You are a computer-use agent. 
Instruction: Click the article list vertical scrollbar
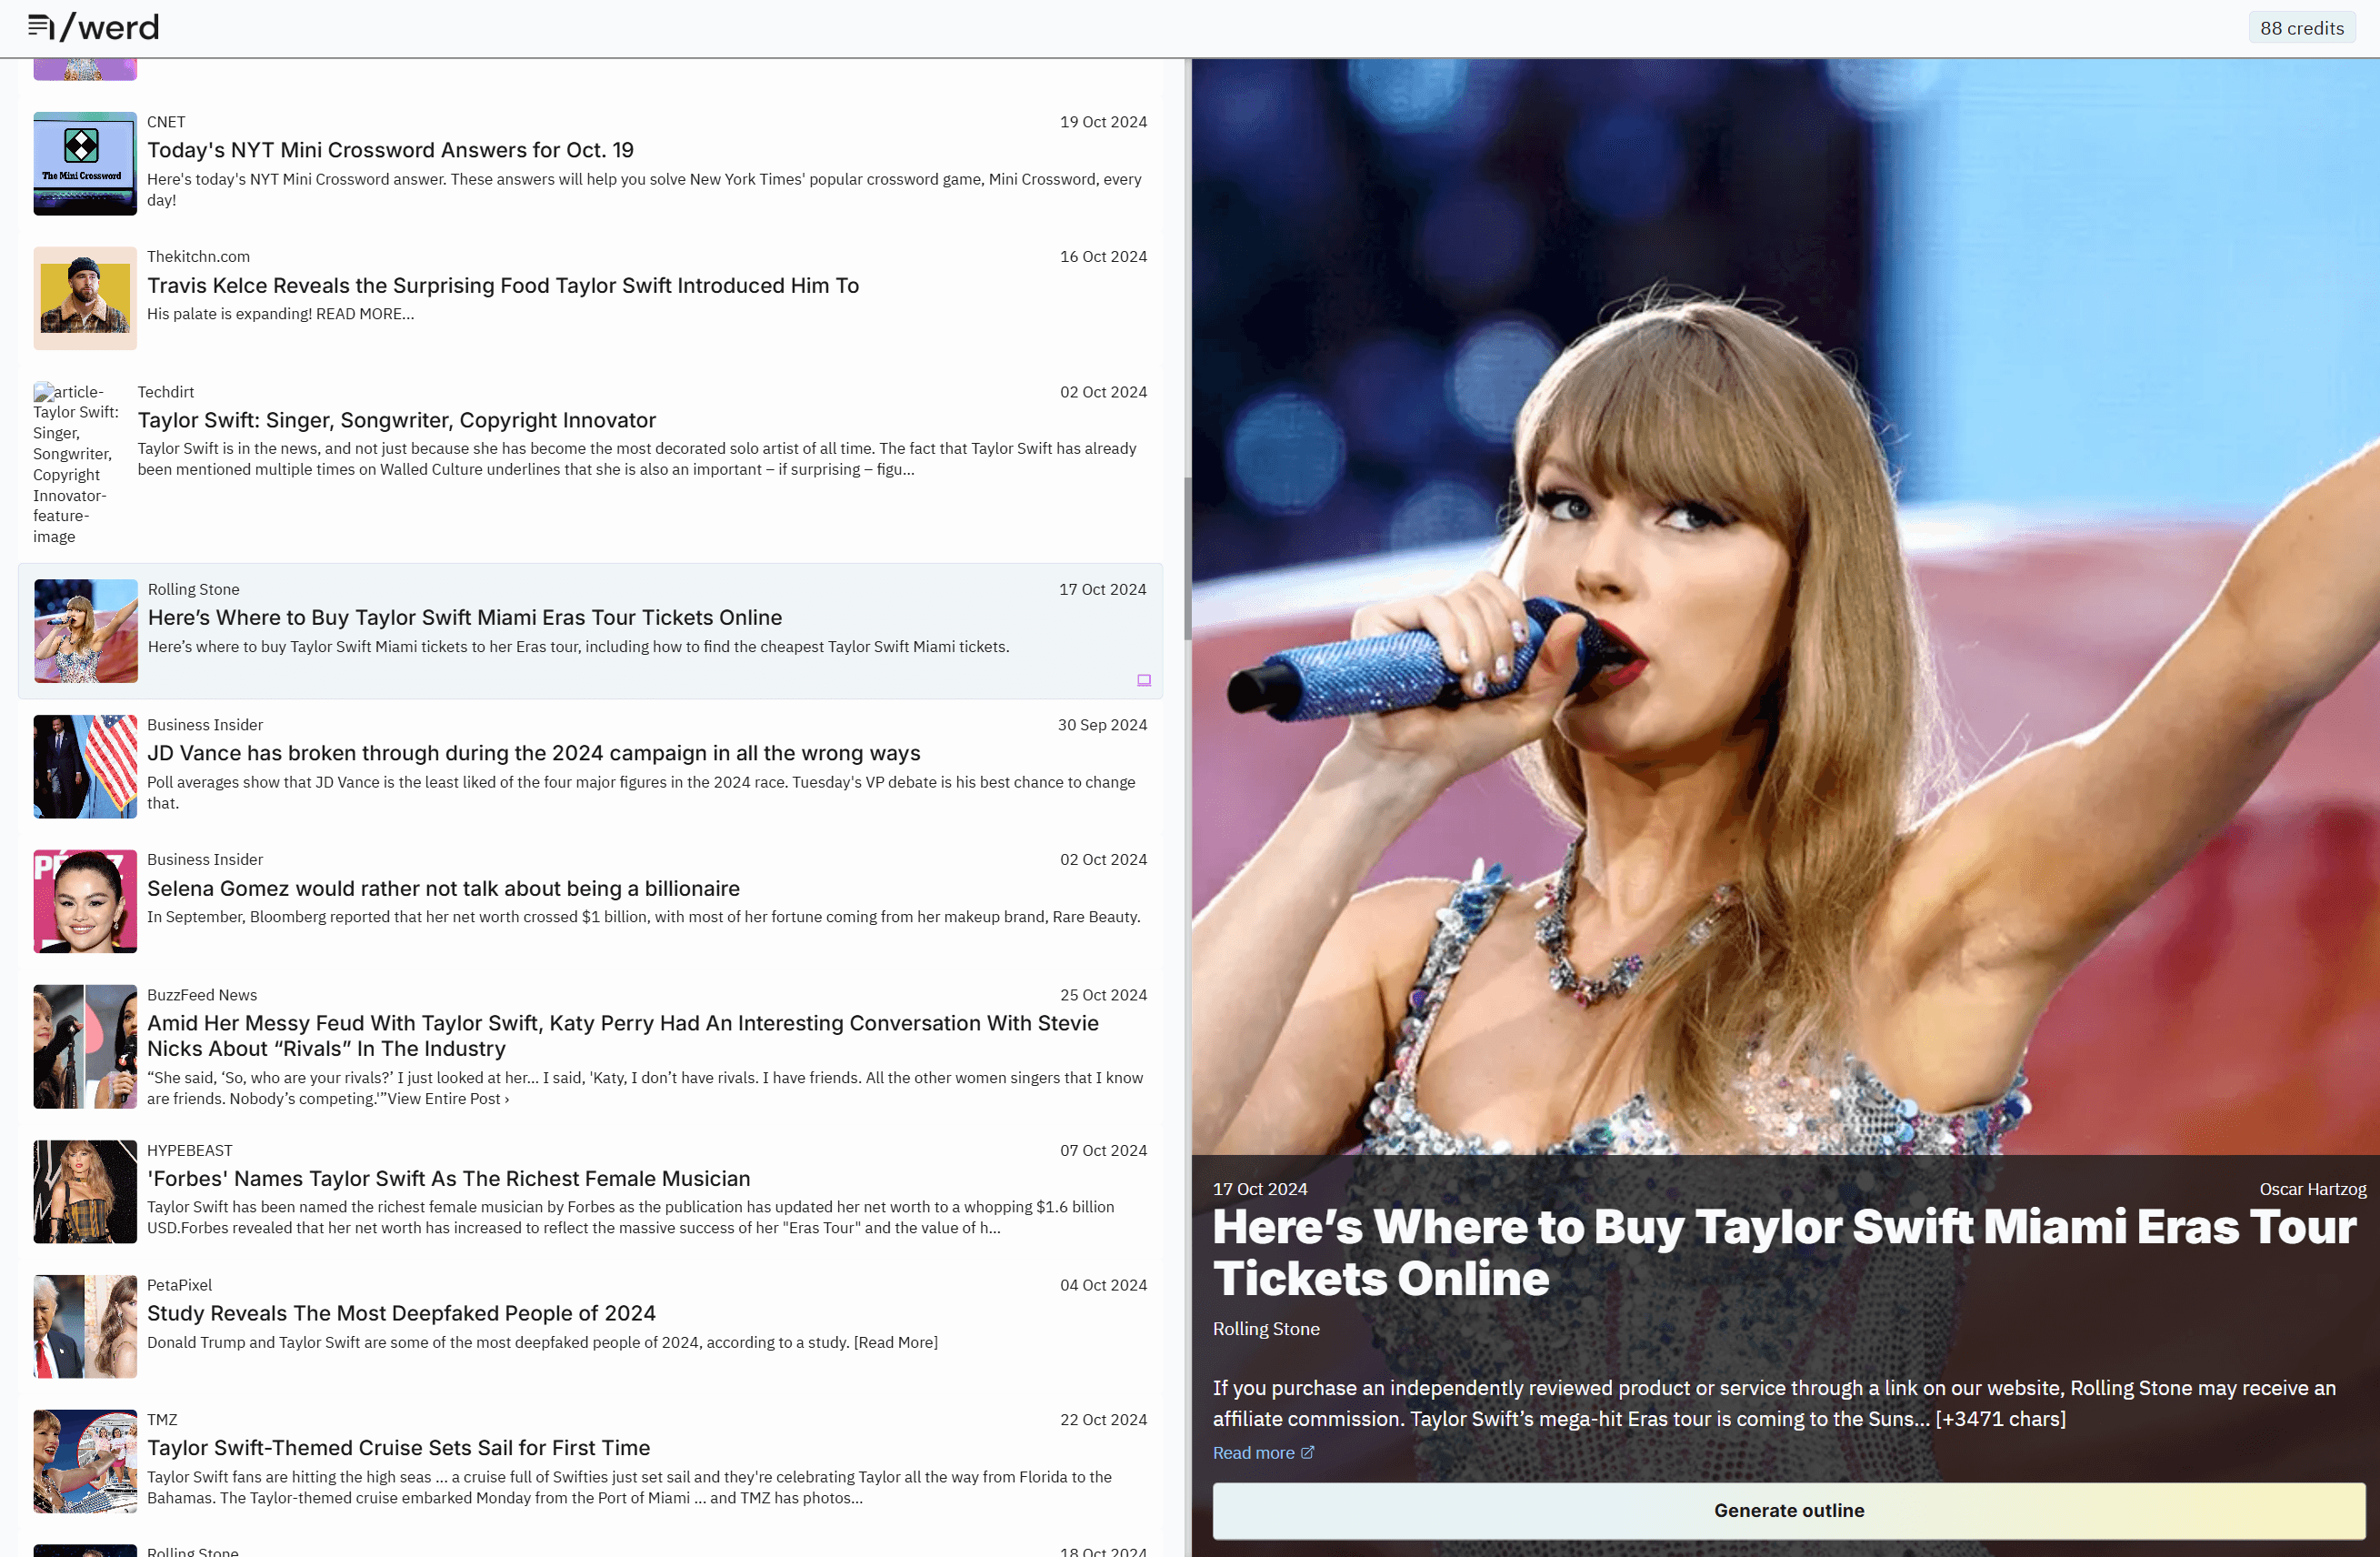pyautogui.click(x=1188, y=558)
